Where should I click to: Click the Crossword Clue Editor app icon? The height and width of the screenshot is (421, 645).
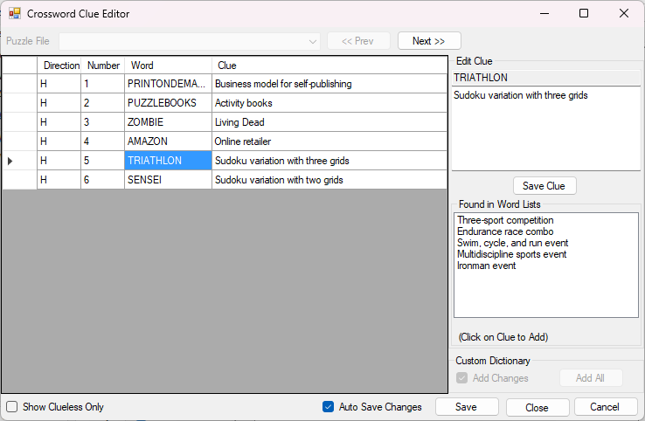(14, 14)
